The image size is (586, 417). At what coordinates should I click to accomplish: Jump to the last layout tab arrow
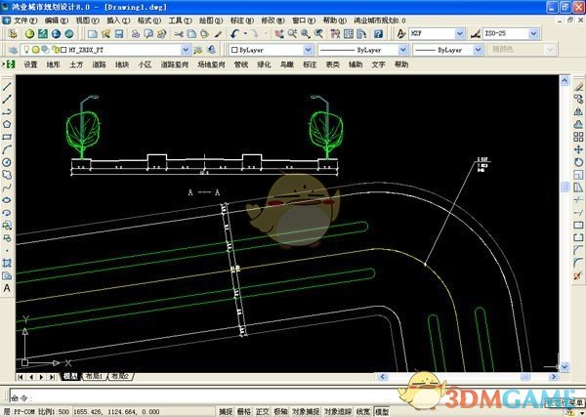click(x=53, y=377)
